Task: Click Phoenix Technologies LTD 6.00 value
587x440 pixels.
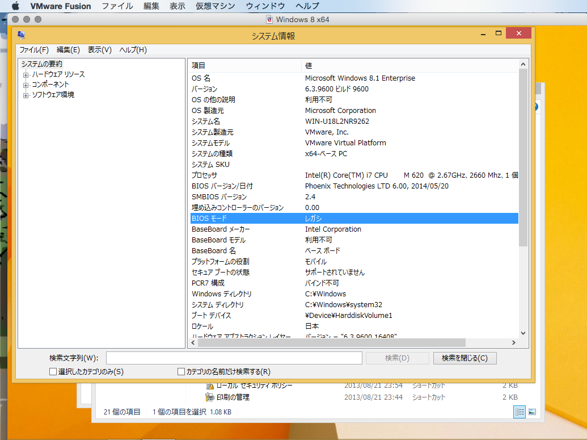Action: pyautogui.click(x=377, y=186)
